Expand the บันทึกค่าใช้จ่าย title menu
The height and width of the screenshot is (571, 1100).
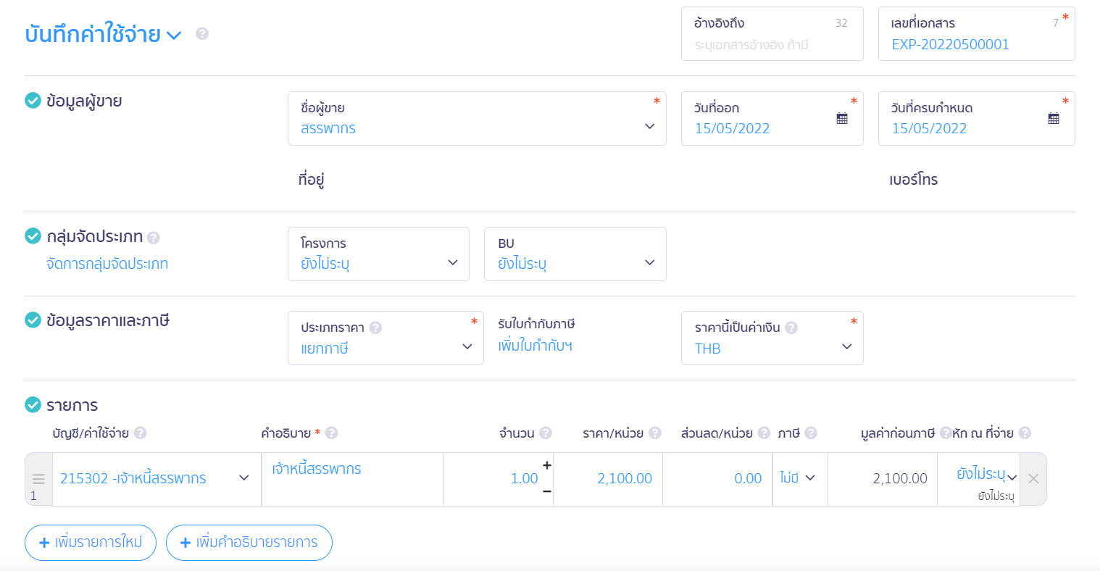pos(174,35)
